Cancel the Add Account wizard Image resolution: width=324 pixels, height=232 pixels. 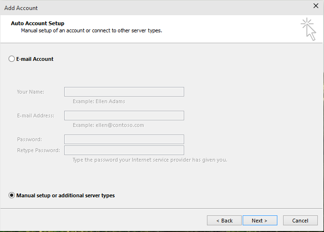(300, 221)
